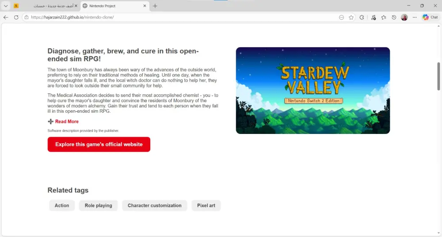
Task: Click the site info lock icon
Action: tap(26, 17)
